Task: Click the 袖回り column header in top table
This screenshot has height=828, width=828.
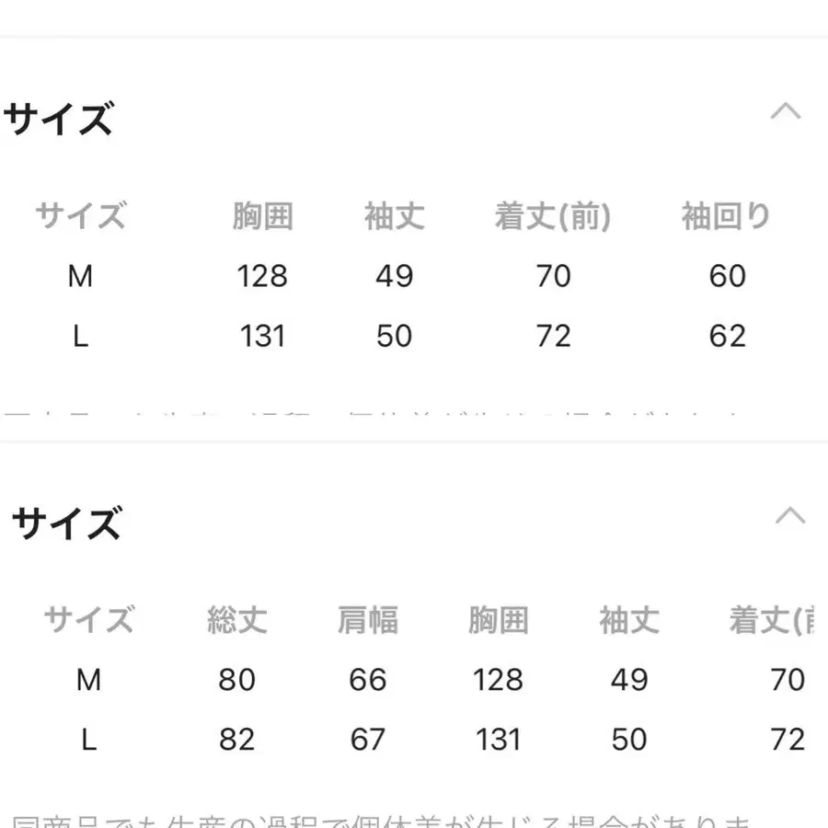Action: point(726,216)
